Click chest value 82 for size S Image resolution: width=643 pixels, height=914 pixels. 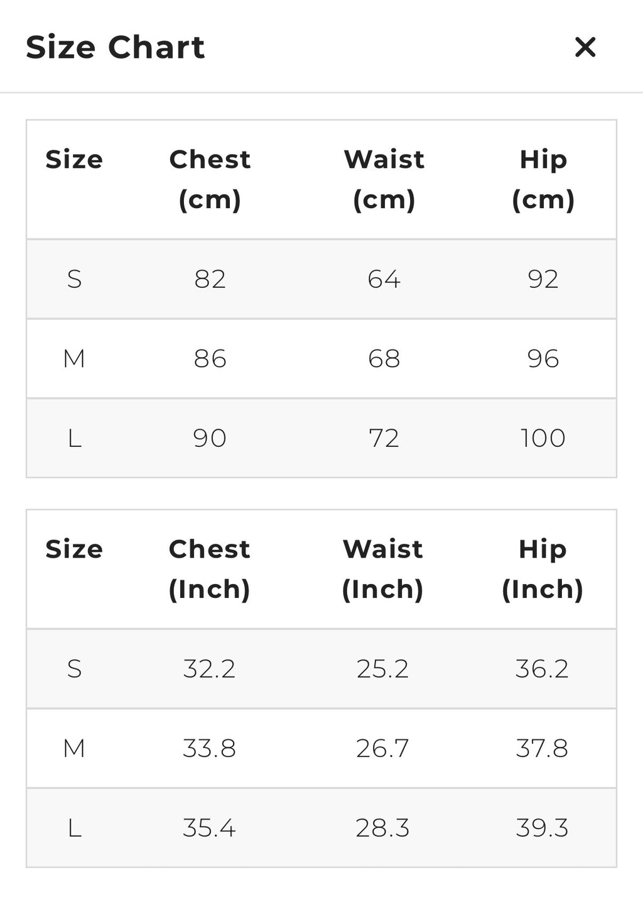(210, 279)
